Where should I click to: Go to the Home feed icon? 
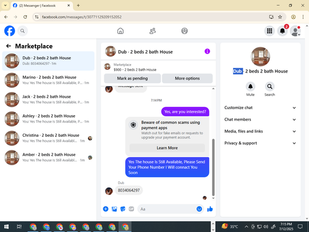(x=121, y=31)
